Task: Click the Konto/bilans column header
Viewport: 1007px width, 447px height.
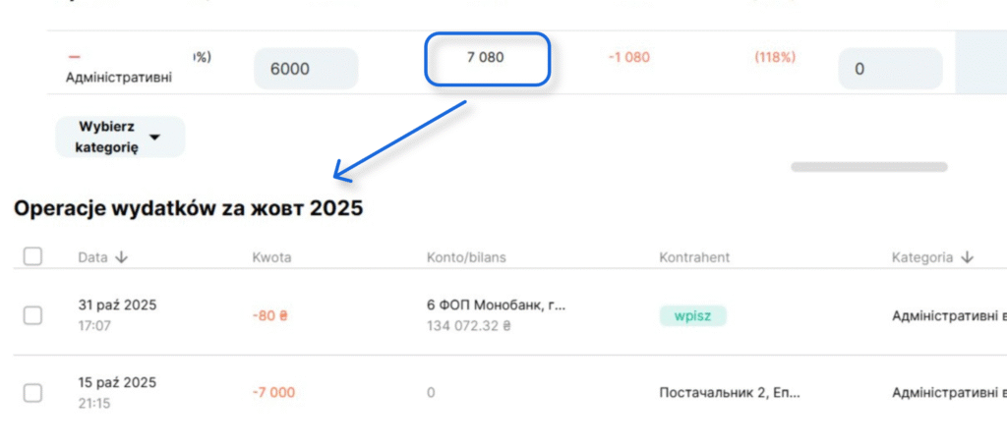Action: (464, 257)
